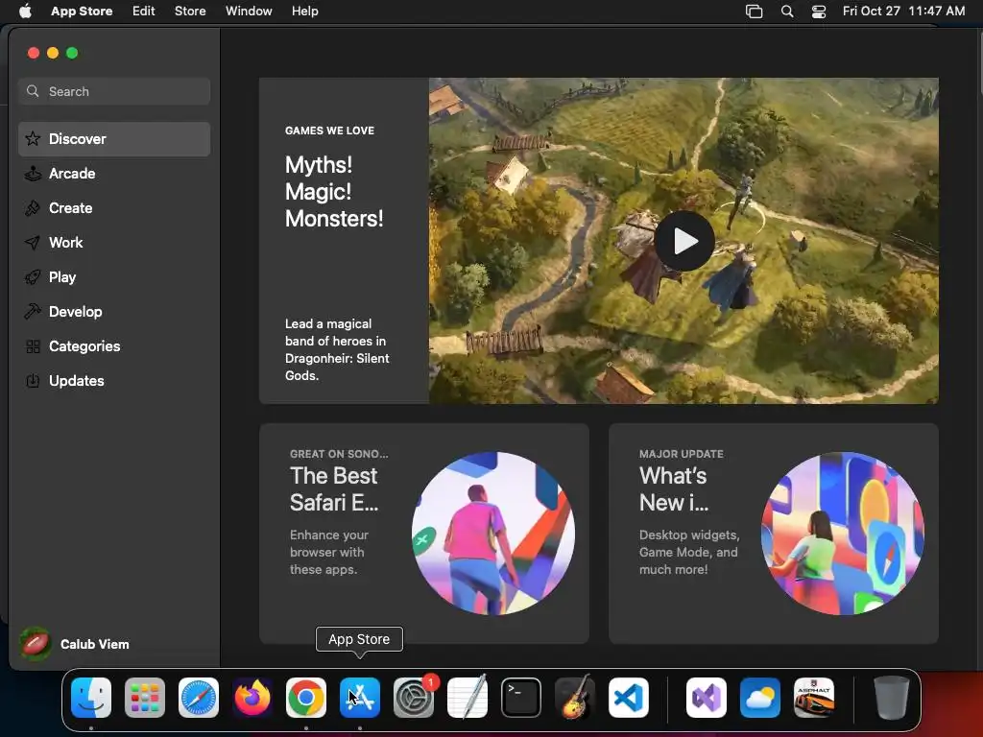Screen dimensions: 983x737
Task: Open Finder from the Dock
Action: click(91, 698)
